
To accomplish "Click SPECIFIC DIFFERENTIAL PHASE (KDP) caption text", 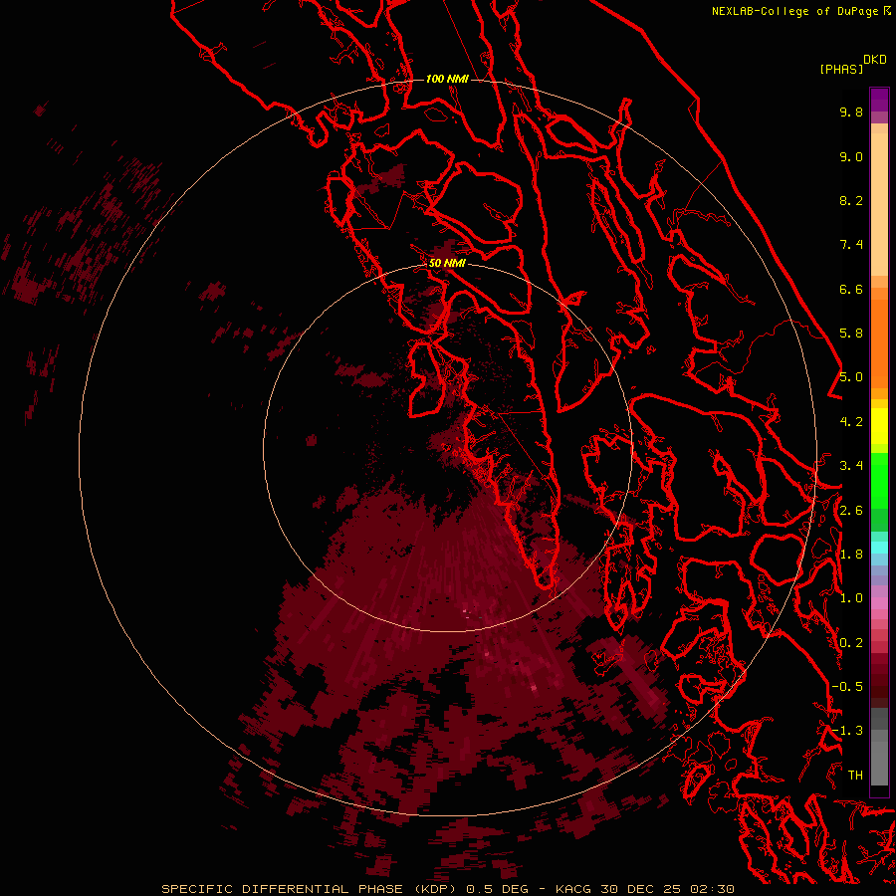I will (311, 889).
